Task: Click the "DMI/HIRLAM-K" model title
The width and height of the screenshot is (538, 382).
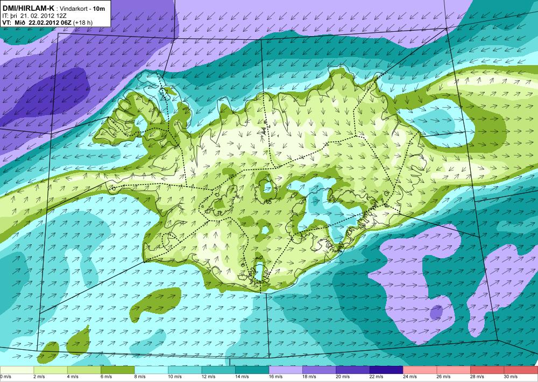Action: (29, 8)
